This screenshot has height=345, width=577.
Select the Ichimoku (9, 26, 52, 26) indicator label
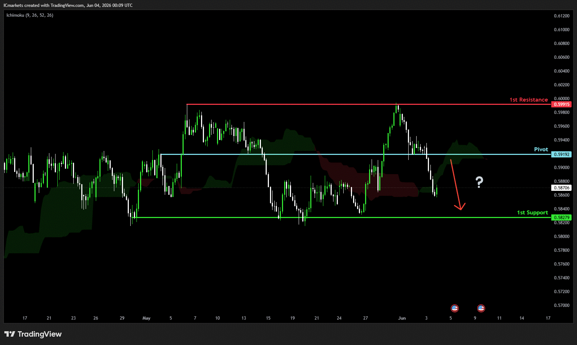pos(30,15)
